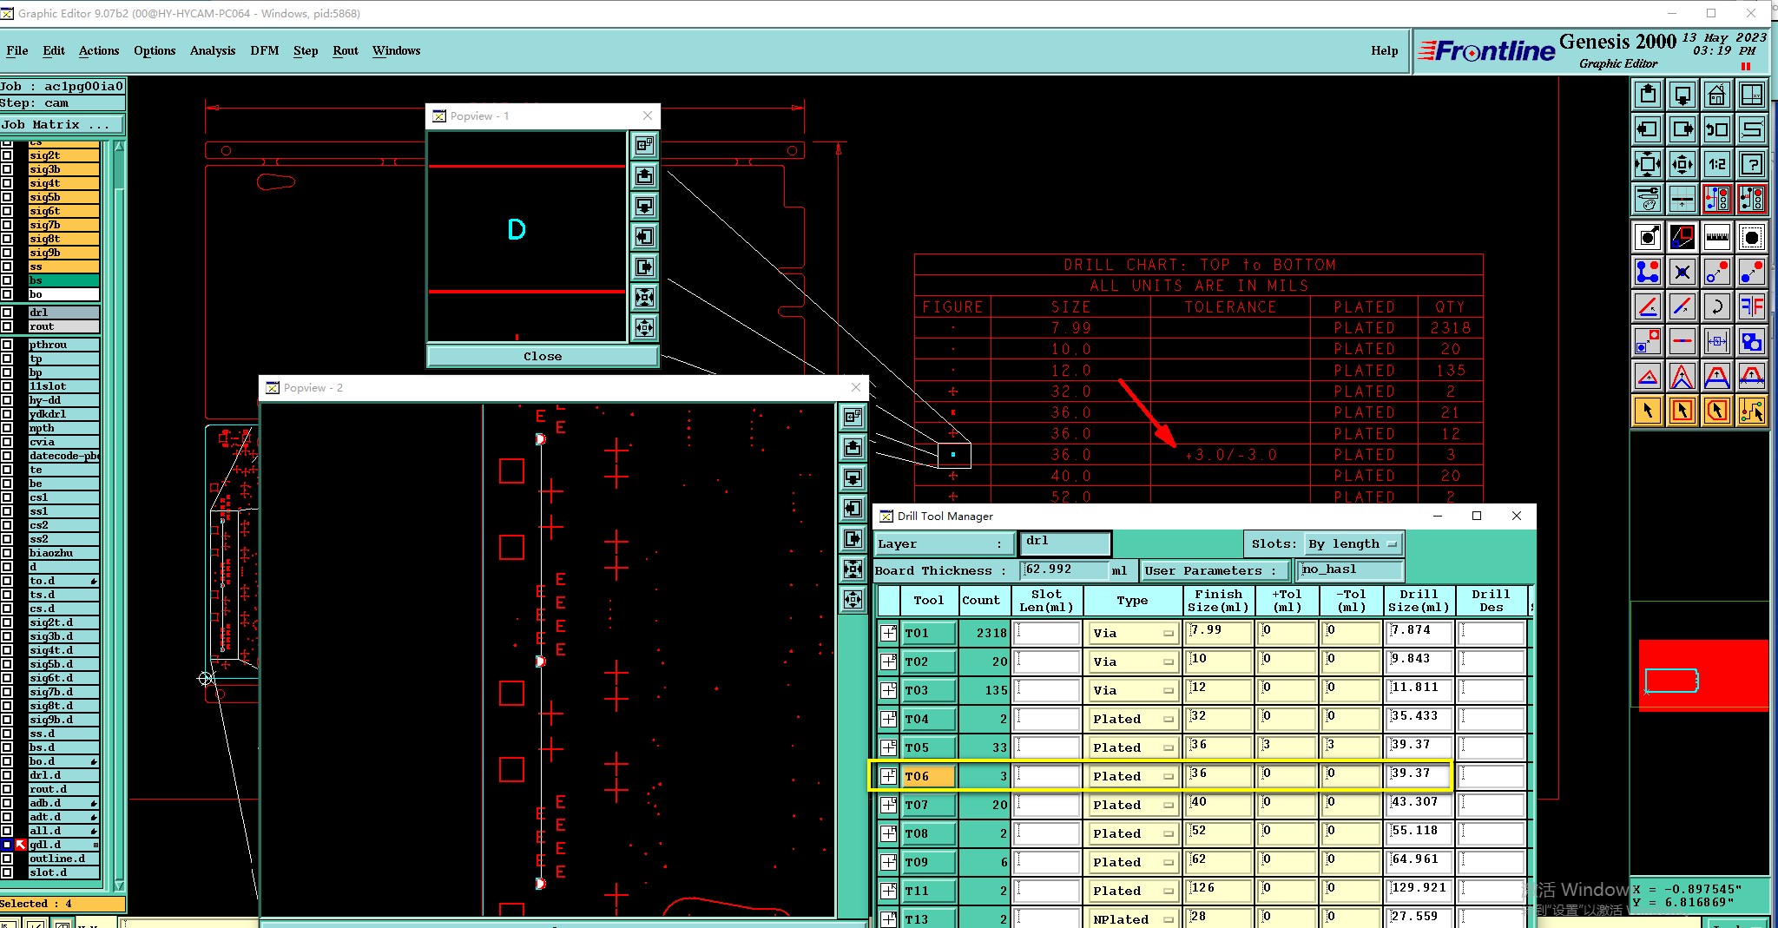This screenshot has width=1778, height=928.
Task: Click the mirror F icon
Action: tap(1751, 306)
